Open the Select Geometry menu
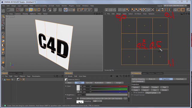 click(x=41, y=6)
